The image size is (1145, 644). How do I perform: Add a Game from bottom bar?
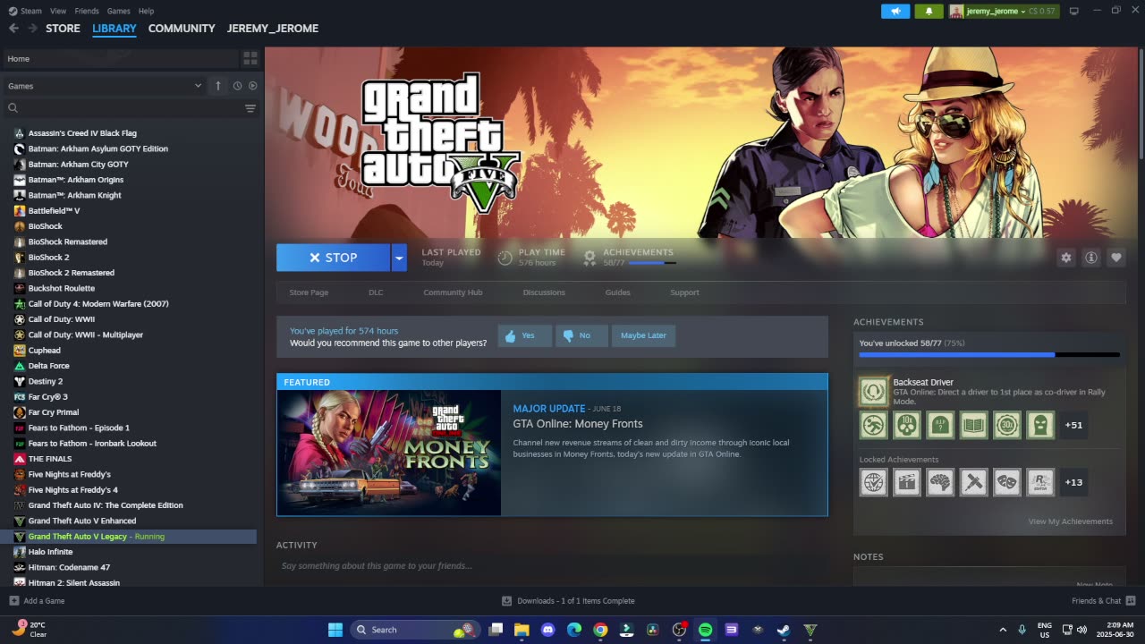pyautogui.click(x=37, y=601)
